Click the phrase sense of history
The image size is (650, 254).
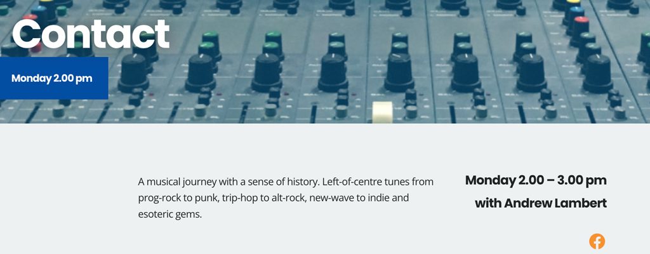tap(283, 182)
